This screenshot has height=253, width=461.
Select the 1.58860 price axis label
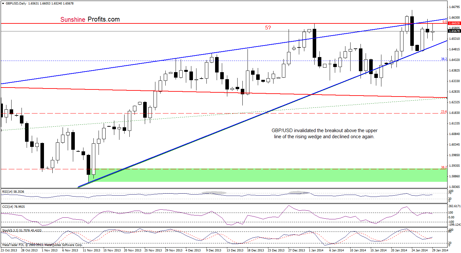pyautogui.click(x=454, y=176)
